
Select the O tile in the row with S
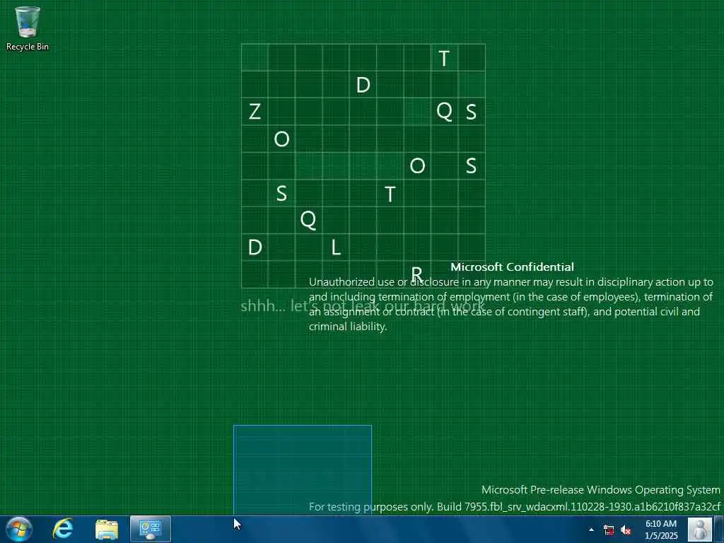click(417, 165)
